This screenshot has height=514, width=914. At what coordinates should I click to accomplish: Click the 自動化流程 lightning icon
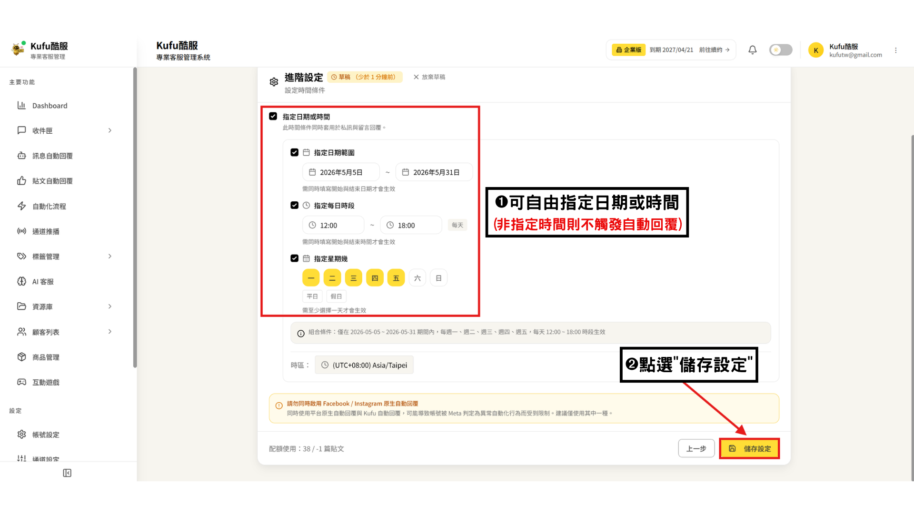click(21, 206)
